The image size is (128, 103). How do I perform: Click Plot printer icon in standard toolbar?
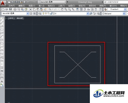click(x=15, y=9)
